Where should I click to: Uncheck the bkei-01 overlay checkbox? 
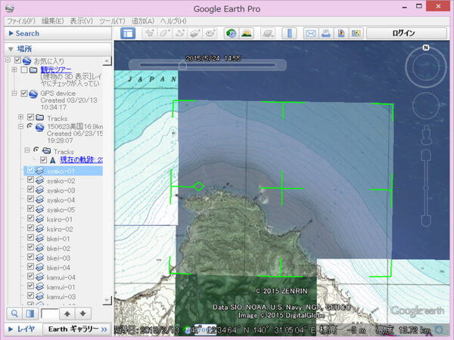click(x=30, y=237)
